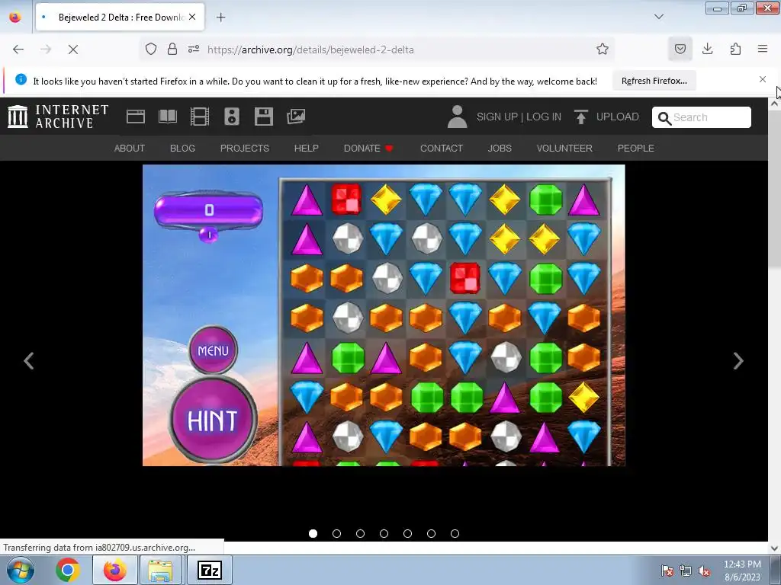The image size is (781, 585).
Task: Click the muted volume tray icon
Action: pos(704,571)
